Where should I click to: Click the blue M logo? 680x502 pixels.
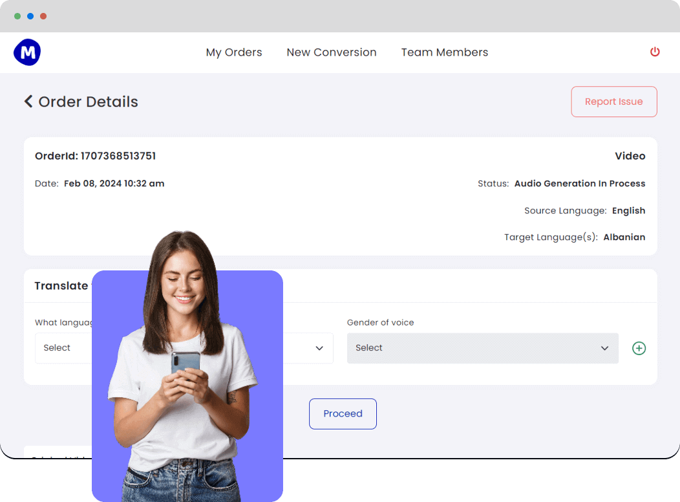27,52
